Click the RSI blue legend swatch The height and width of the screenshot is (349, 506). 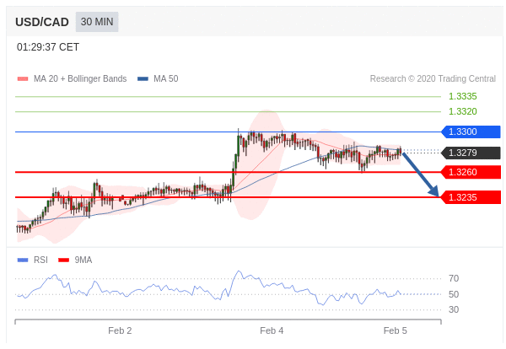click(23, 260)
